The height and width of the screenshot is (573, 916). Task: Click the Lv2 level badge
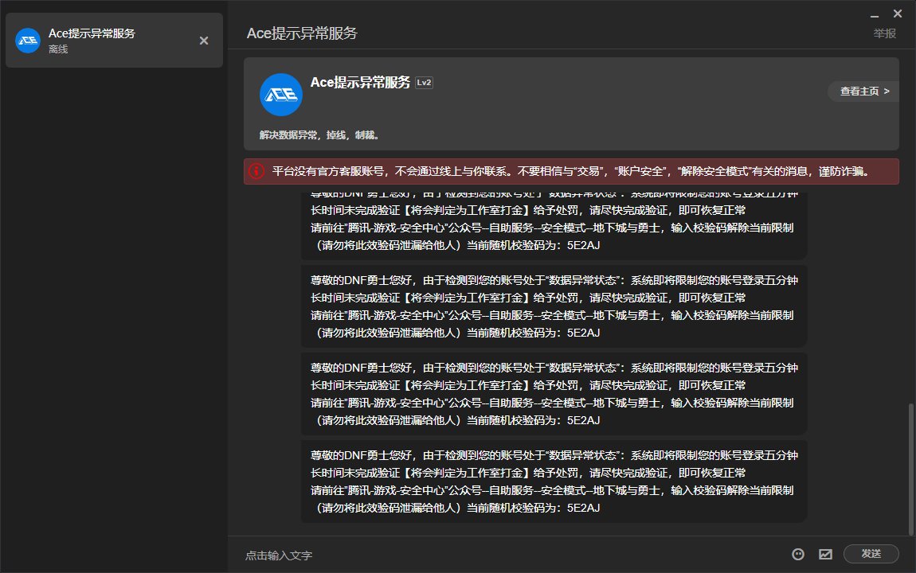[424, 83]
